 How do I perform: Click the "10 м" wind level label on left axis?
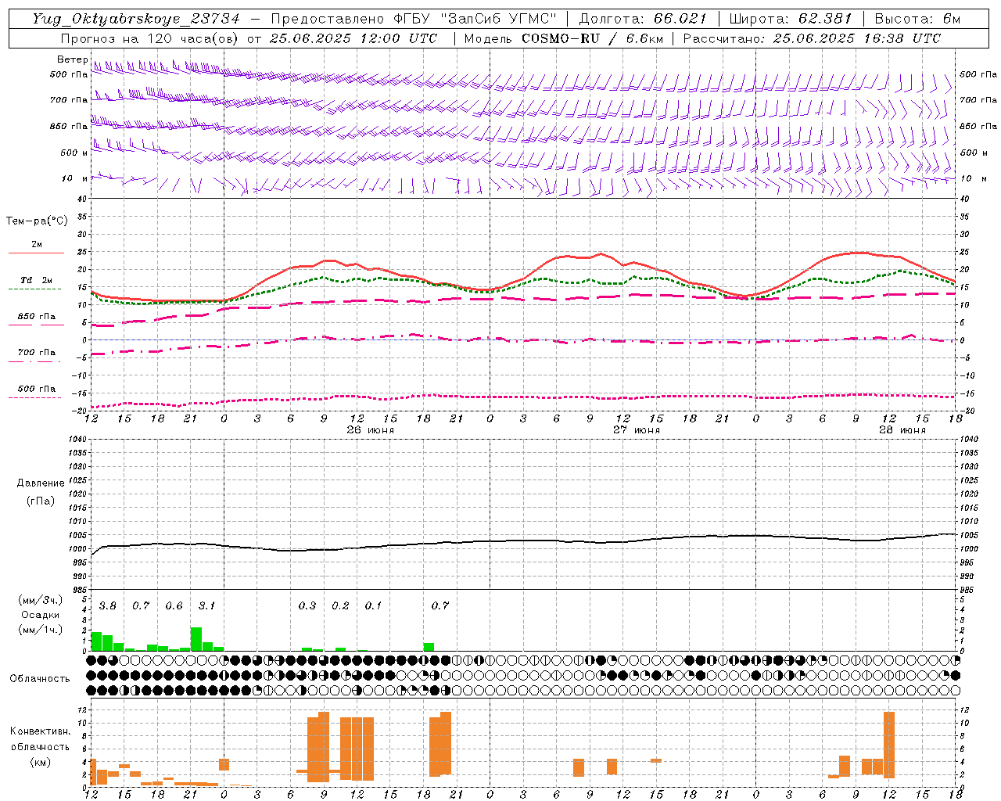74,178
